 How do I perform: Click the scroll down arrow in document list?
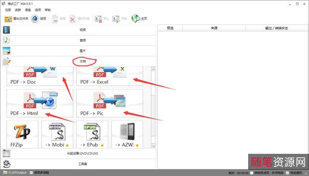coord(153,146)
